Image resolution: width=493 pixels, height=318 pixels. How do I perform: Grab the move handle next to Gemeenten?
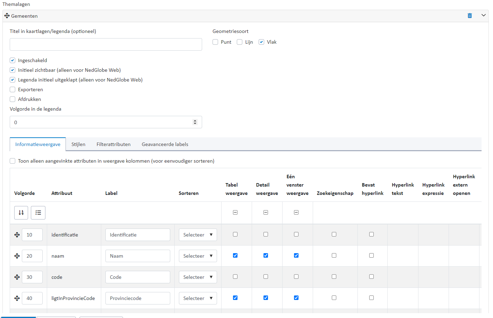click(7, 16)
